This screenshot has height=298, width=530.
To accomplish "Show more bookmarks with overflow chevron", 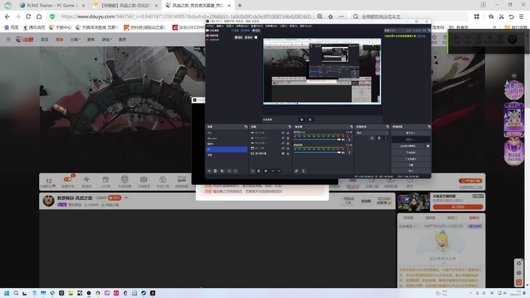I will pyautogui.click(x=494, y=27).
